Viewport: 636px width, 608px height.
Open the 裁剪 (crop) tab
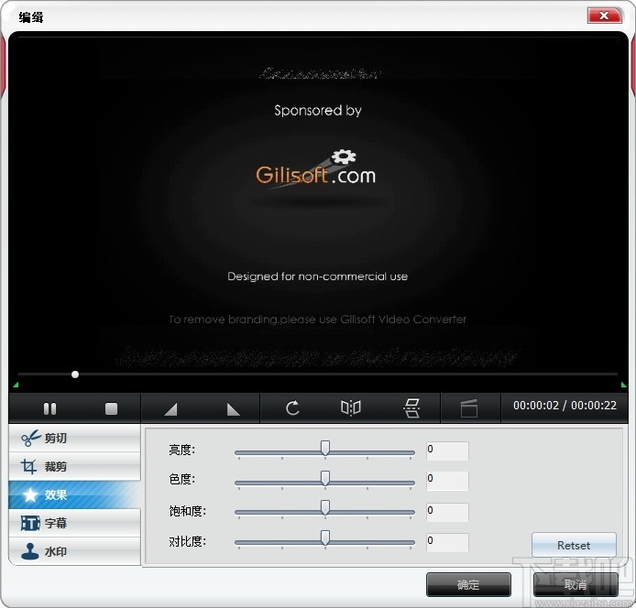[x=74, y=467]
